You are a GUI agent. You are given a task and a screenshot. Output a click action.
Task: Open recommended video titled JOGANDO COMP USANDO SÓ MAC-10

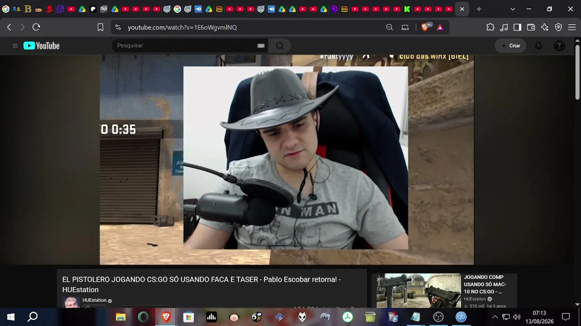pyautogui.click(x=485, y=284)
